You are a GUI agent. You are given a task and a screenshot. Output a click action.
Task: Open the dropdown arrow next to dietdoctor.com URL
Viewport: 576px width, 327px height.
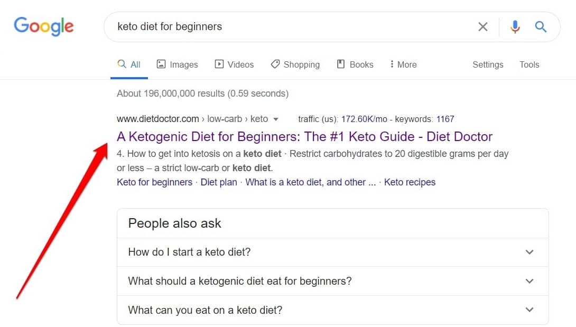(x=276, y=119)
